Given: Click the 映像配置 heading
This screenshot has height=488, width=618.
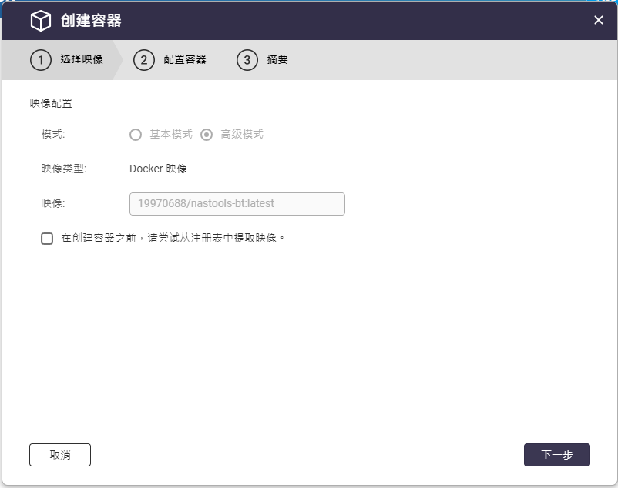Looking at the screenshot, I should [x=51, y=103].
